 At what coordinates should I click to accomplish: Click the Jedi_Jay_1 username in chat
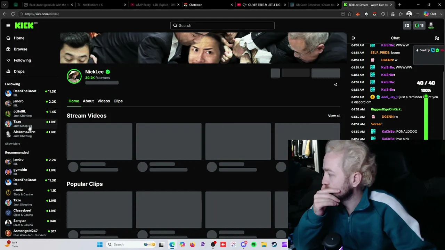pos(389,97)
